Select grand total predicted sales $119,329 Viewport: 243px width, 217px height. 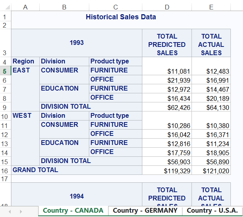167,171
